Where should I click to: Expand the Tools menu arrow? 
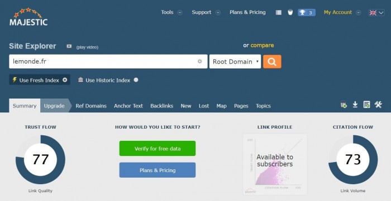pos(180,13)
